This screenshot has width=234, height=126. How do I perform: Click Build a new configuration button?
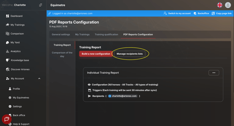[96, 54]
